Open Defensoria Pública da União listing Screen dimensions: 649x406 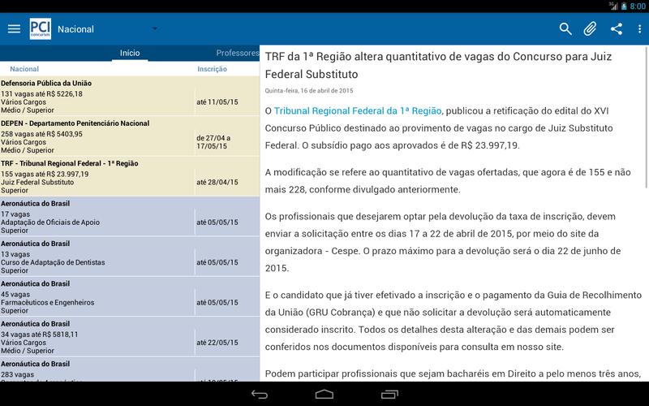point(97,97)
